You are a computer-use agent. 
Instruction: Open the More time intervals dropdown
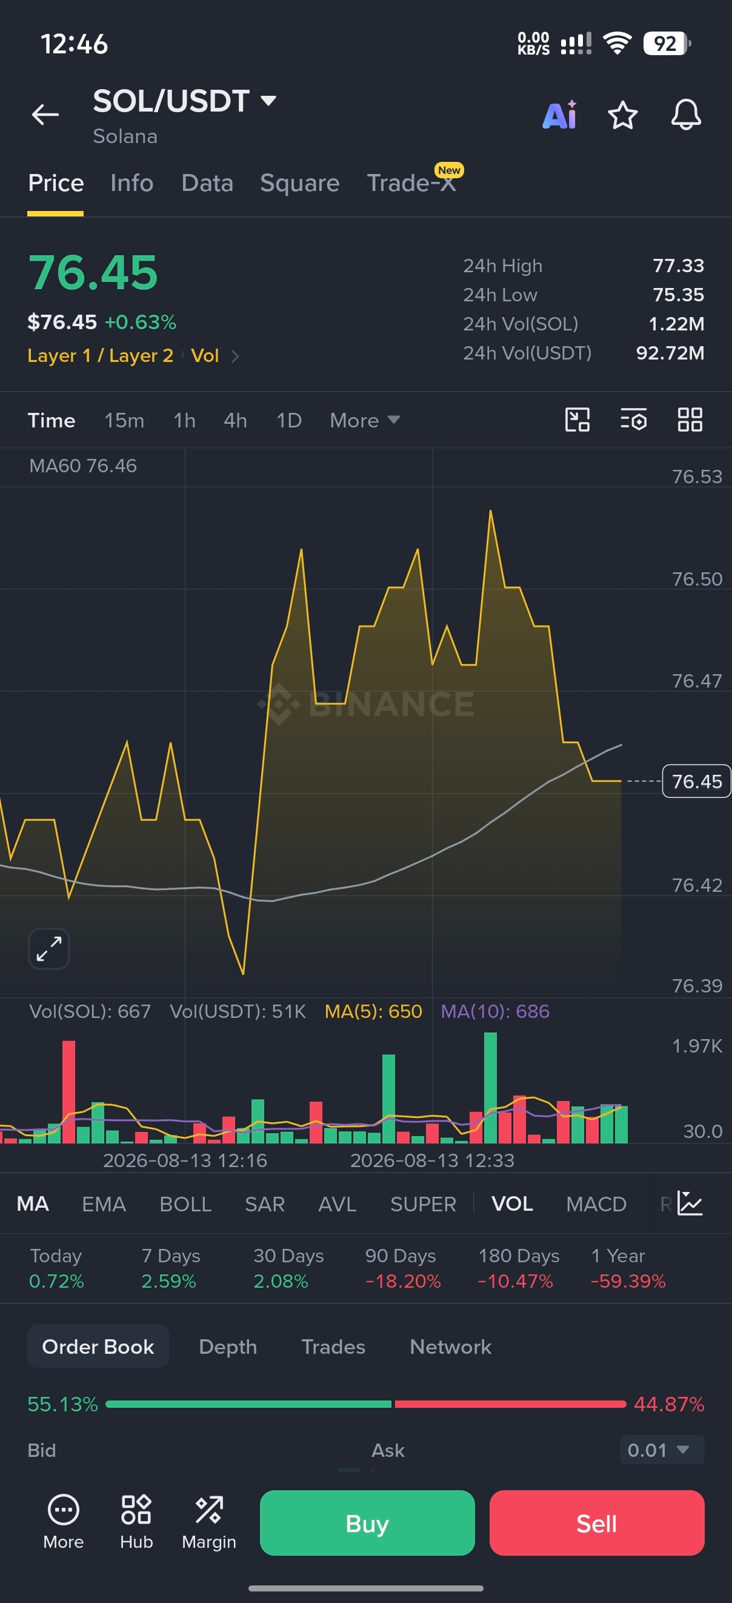click(364, 421)
